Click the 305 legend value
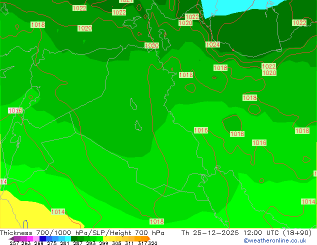The height and width of the screenshot is (245, 317). tap(116, 243)
